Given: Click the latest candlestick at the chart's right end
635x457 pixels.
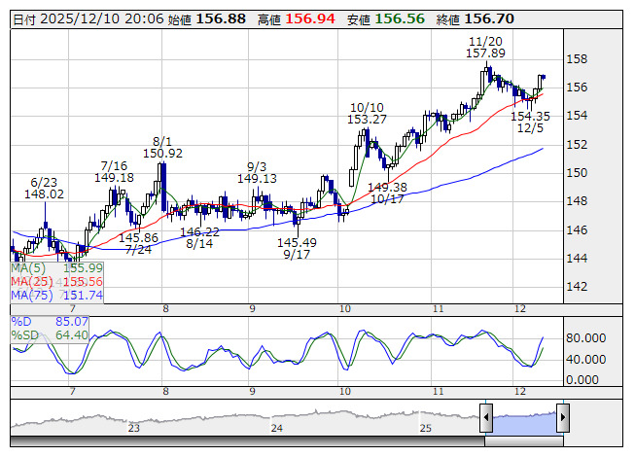Looking at the screenshot, I should pyautogui.click(x=544, y=77).
